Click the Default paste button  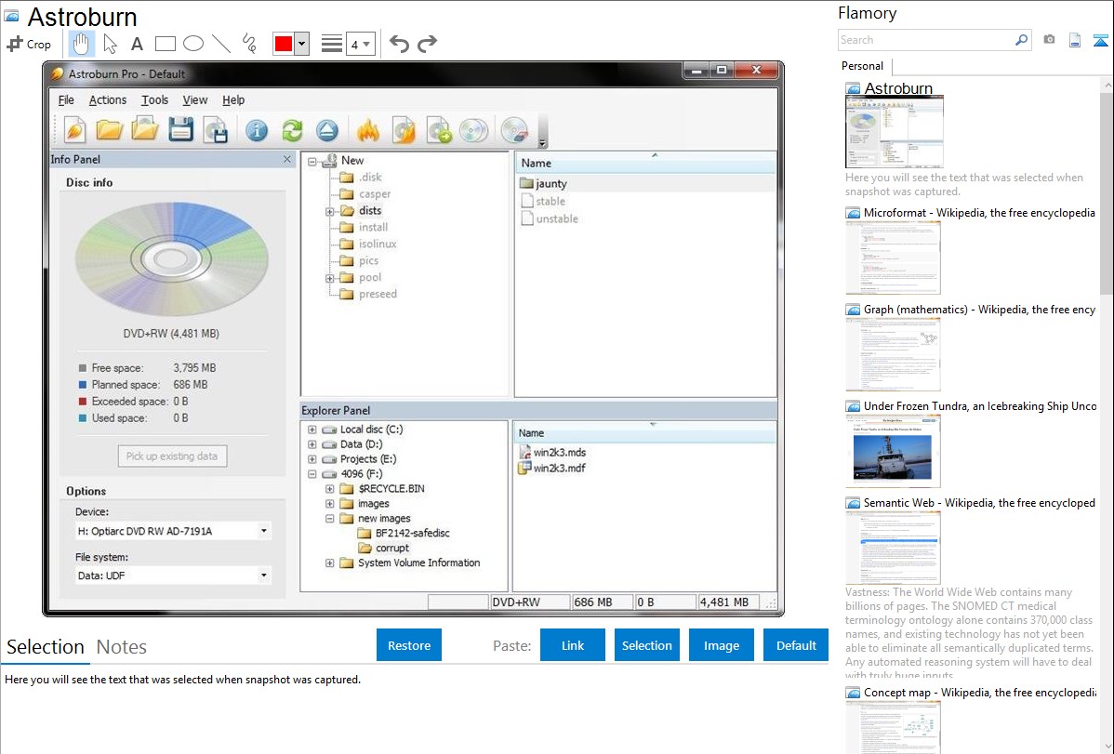796,645
